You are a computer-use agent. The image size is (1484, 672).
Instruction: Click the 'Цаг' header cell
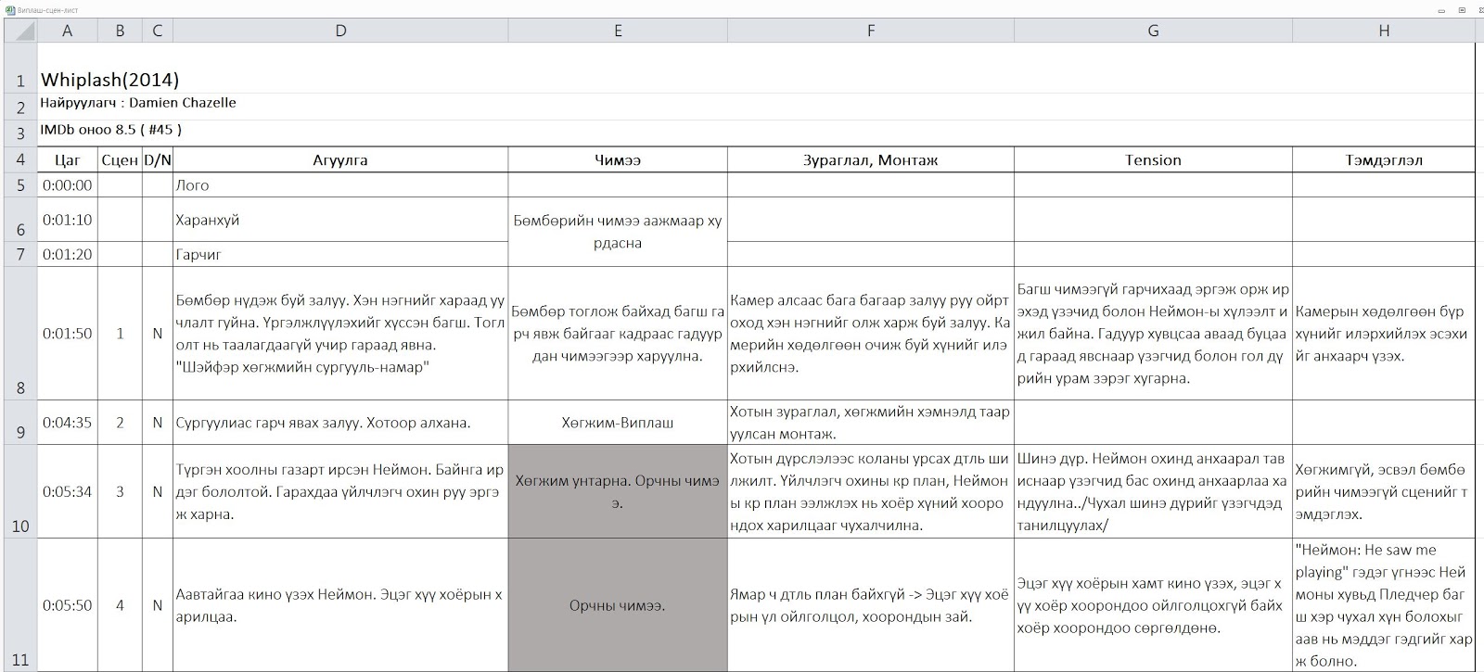[67, 159]
